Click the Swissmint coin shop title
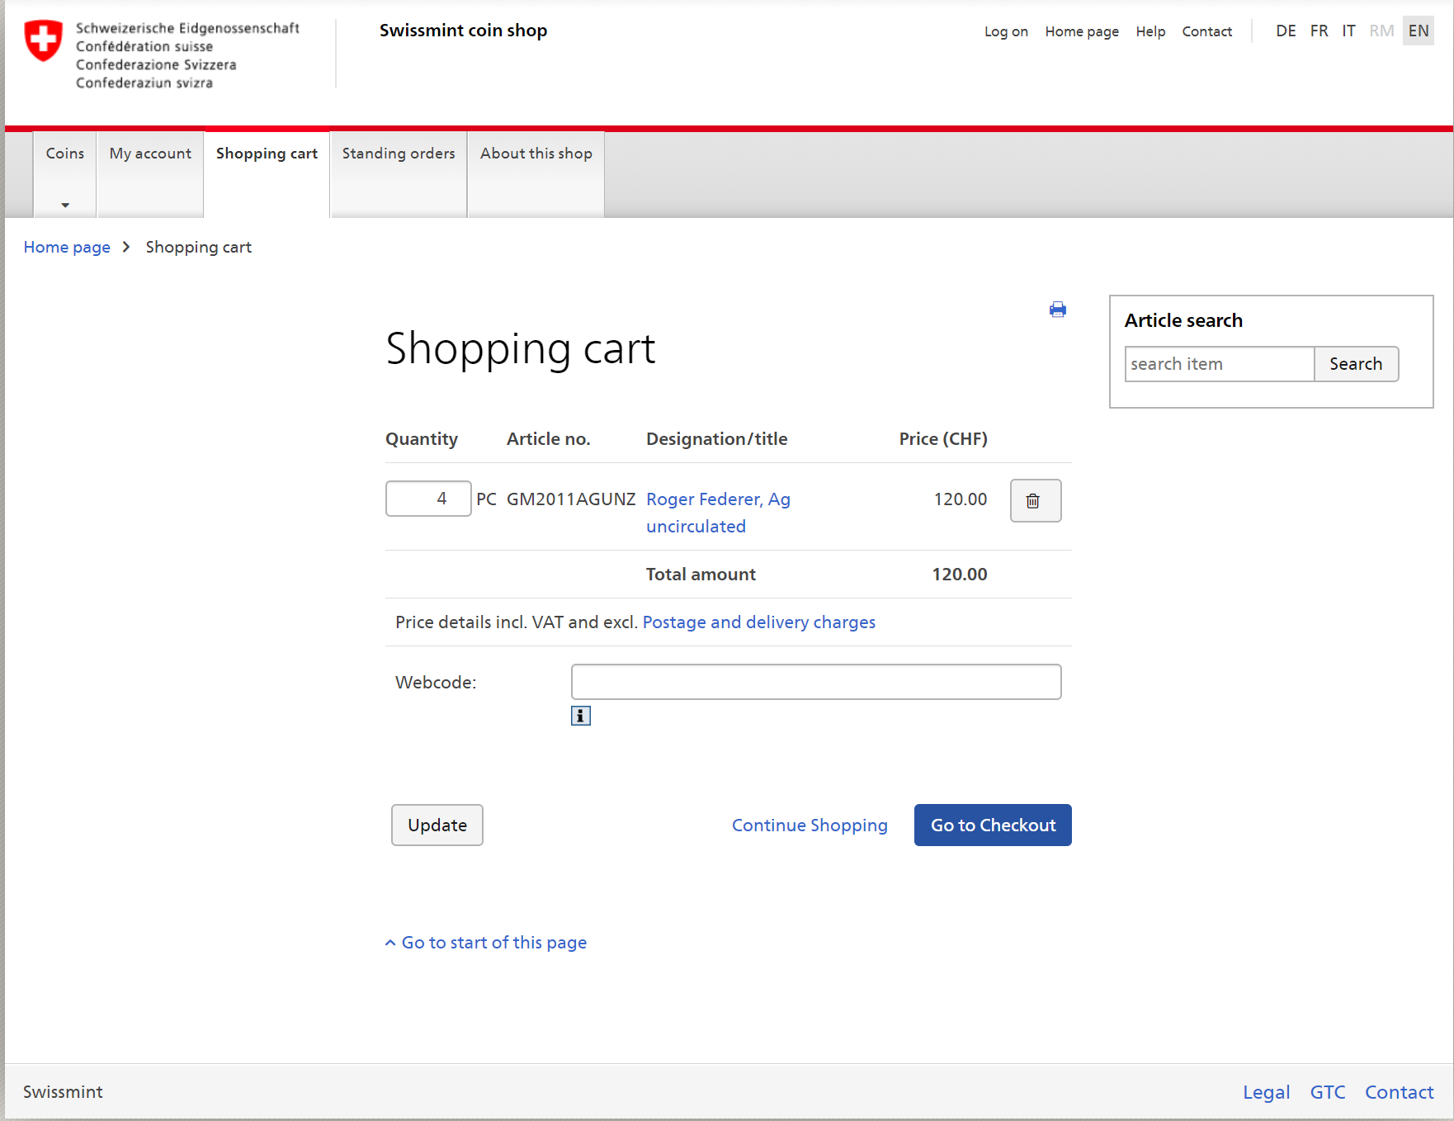This screenshot has width=1454, height=1121. [x=463, y=31]
